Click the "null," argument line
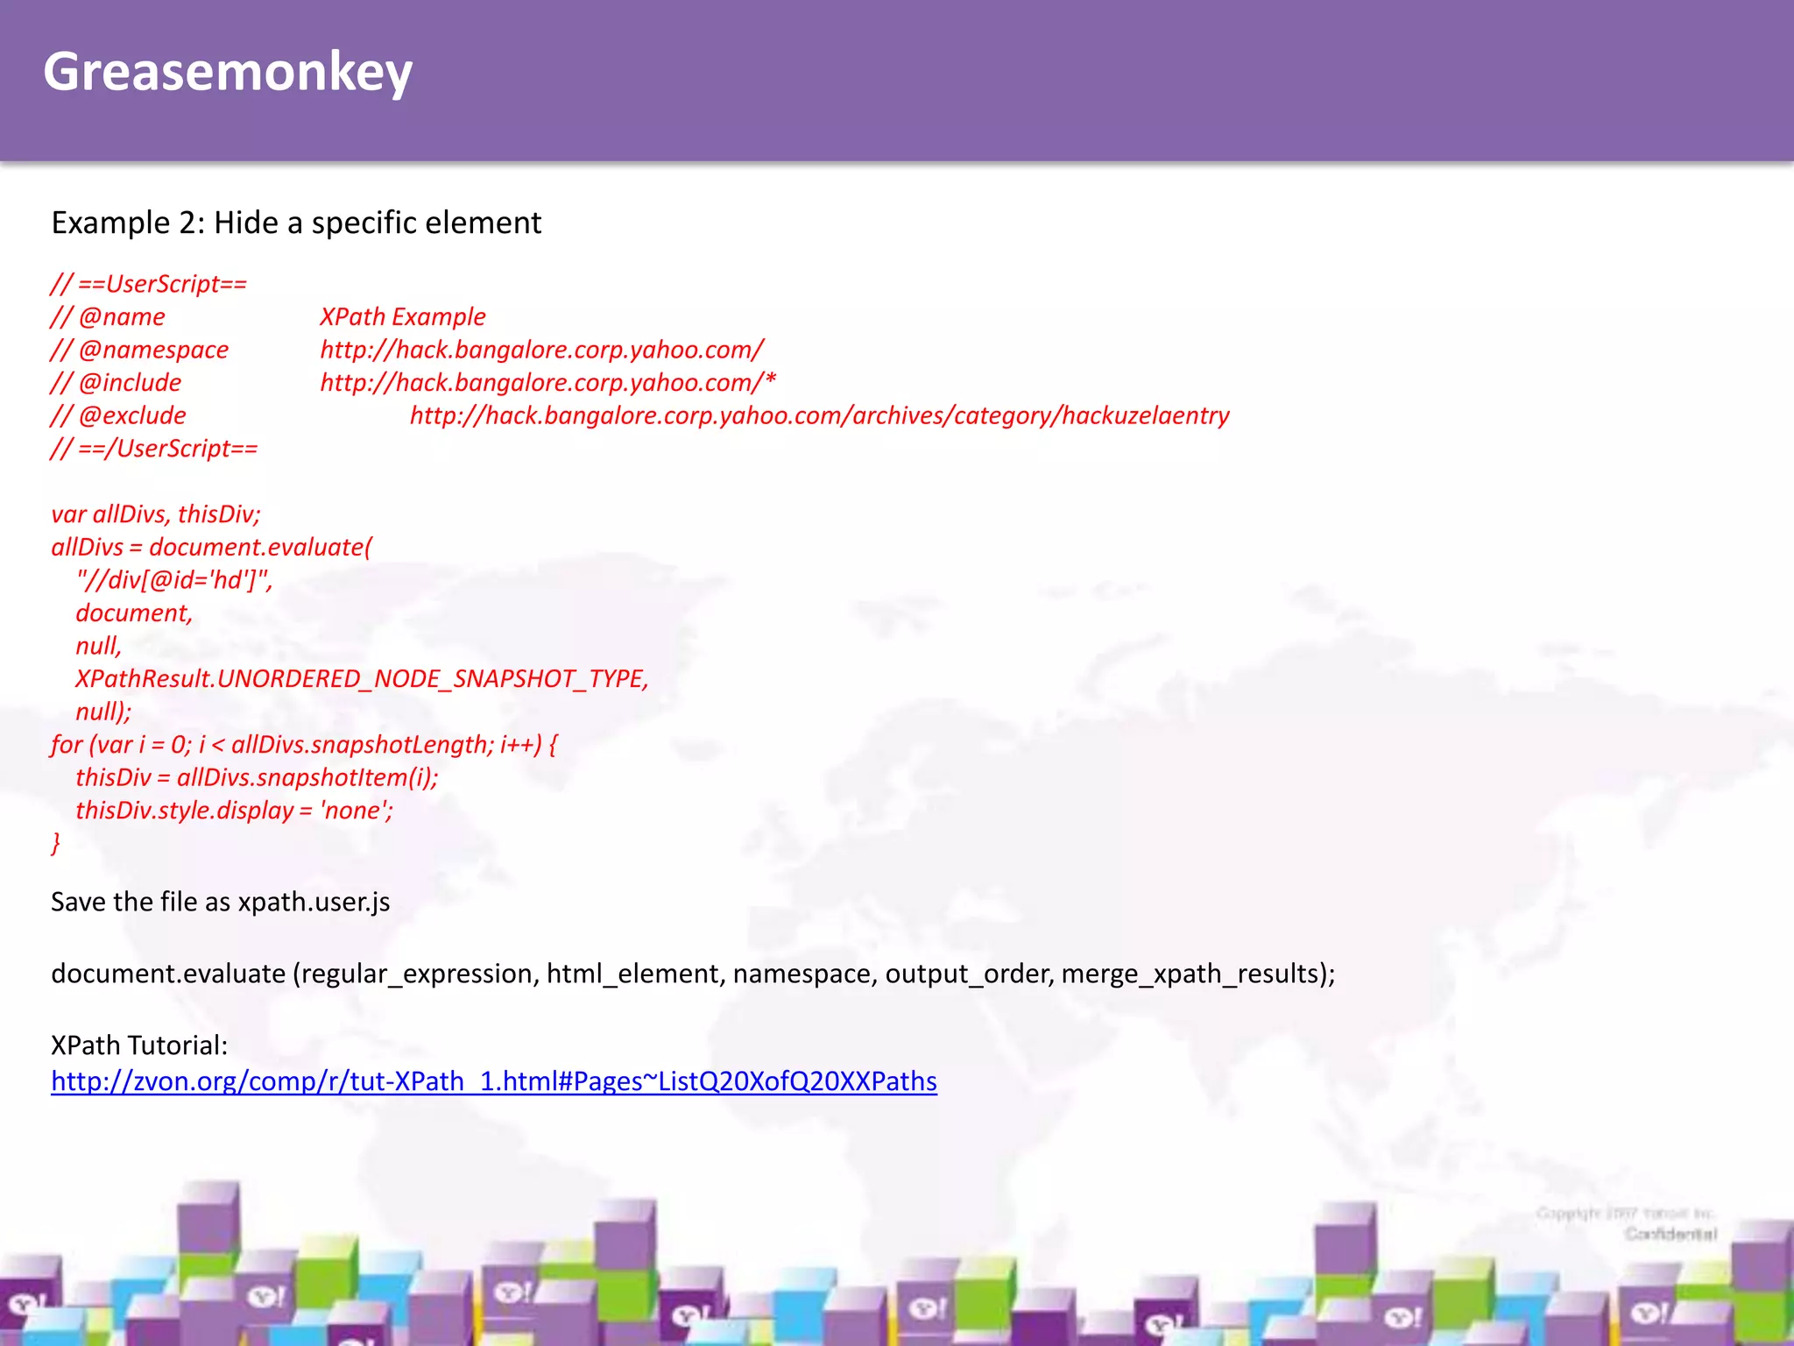The image size is (1794, 1346). (x=99, y=646)
